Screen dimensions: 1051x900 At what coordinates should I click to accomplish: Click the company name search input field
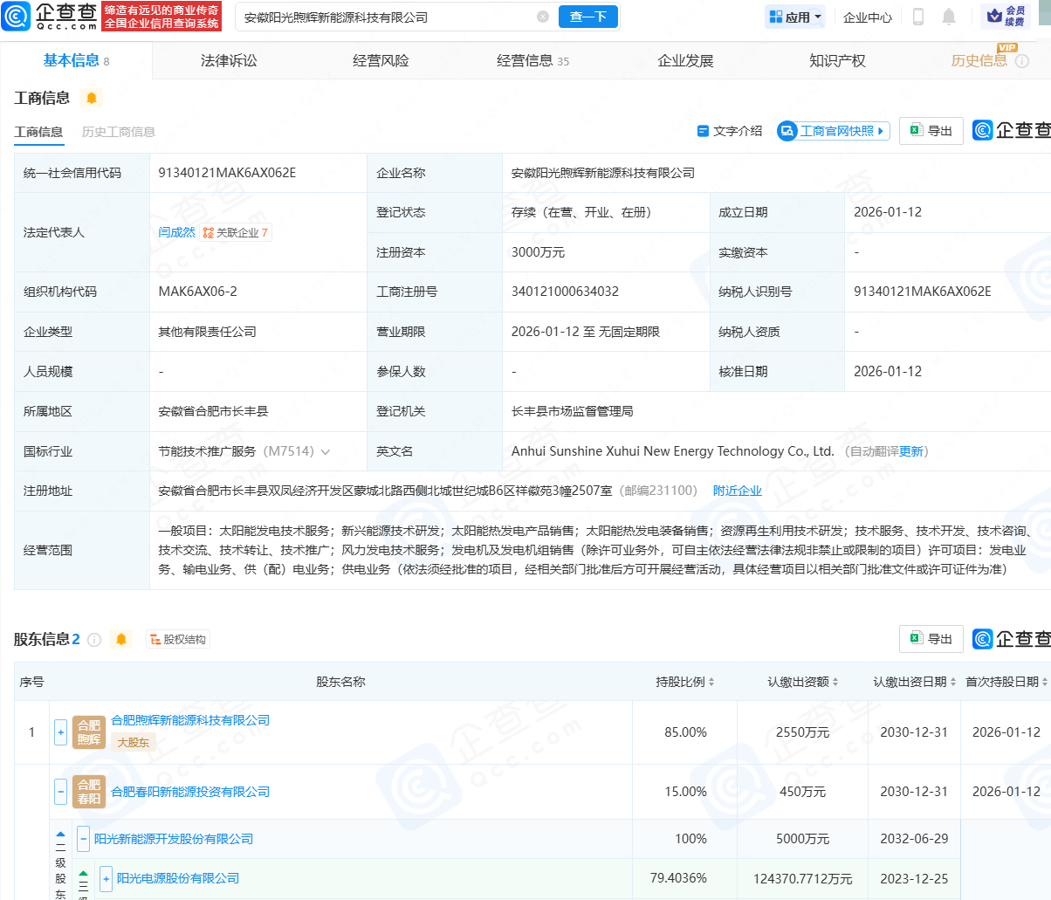(384, 17)
